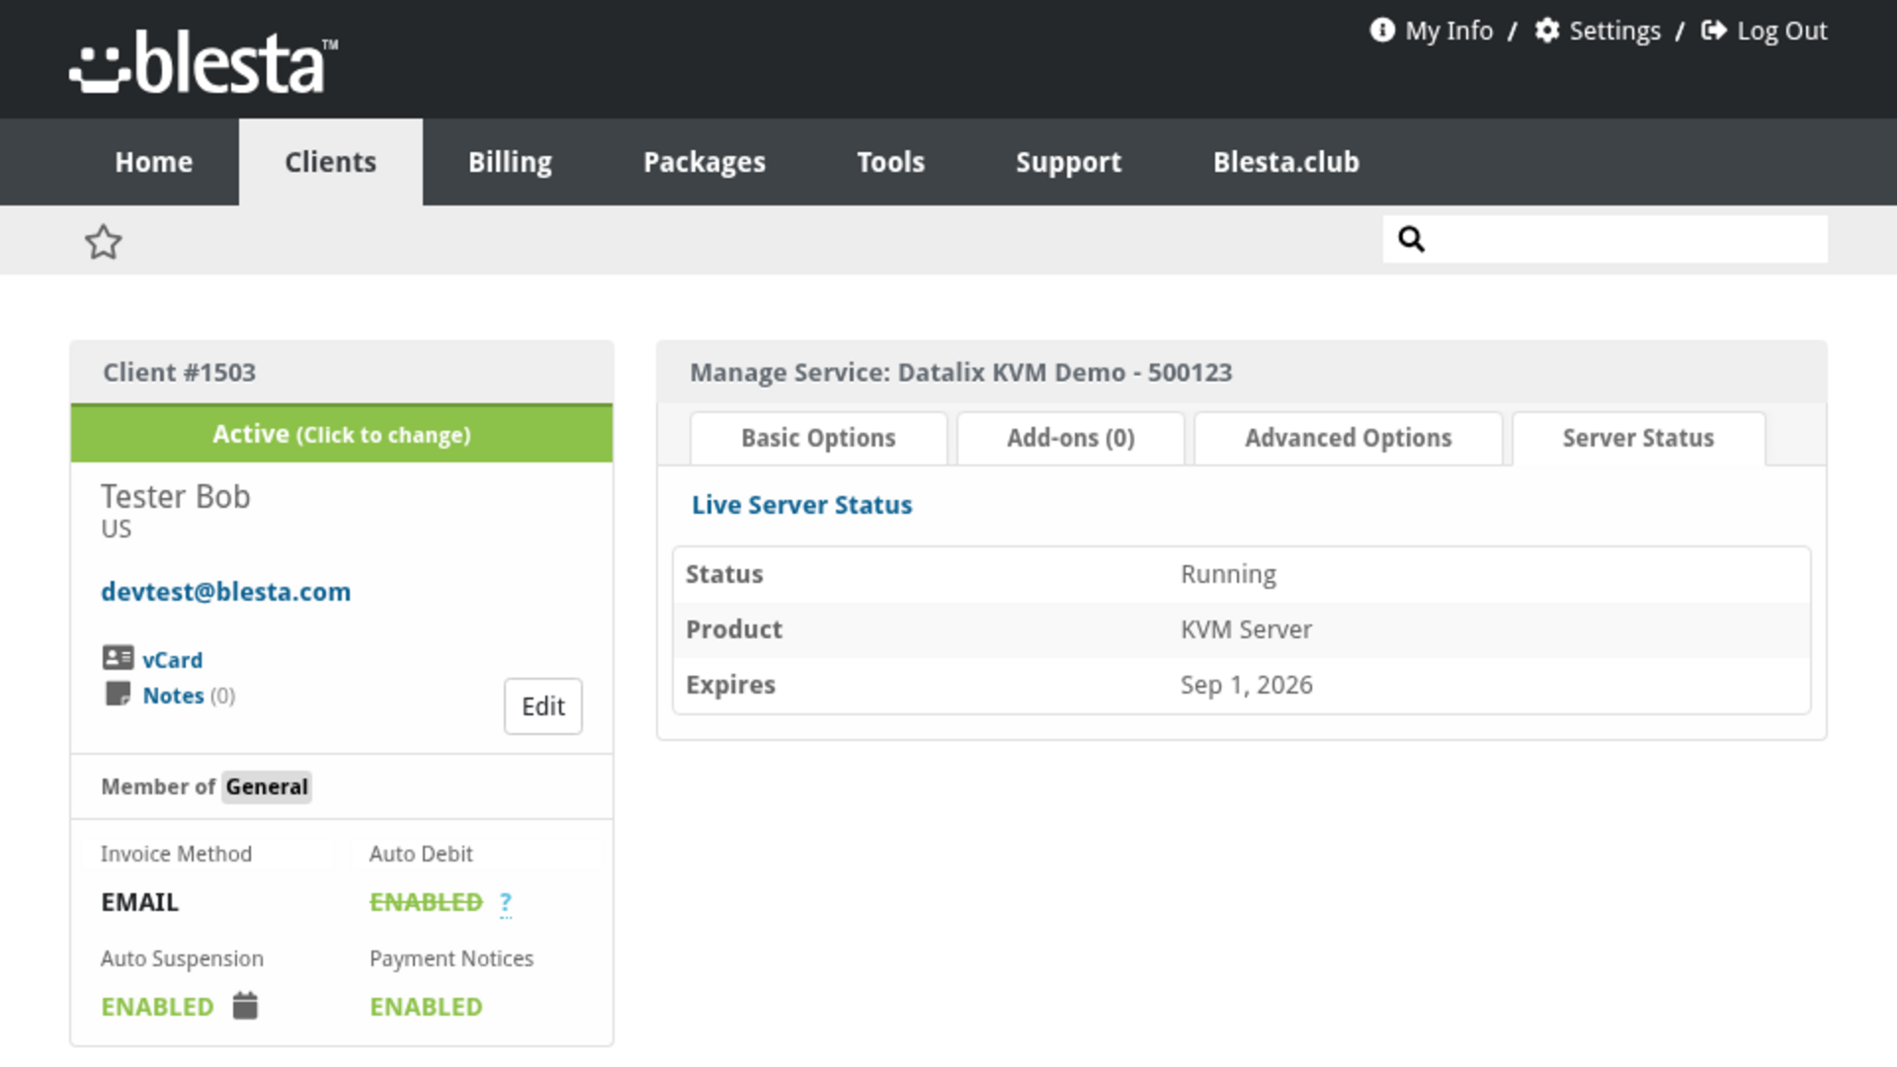Open the Notes link

tap(173, 696)
